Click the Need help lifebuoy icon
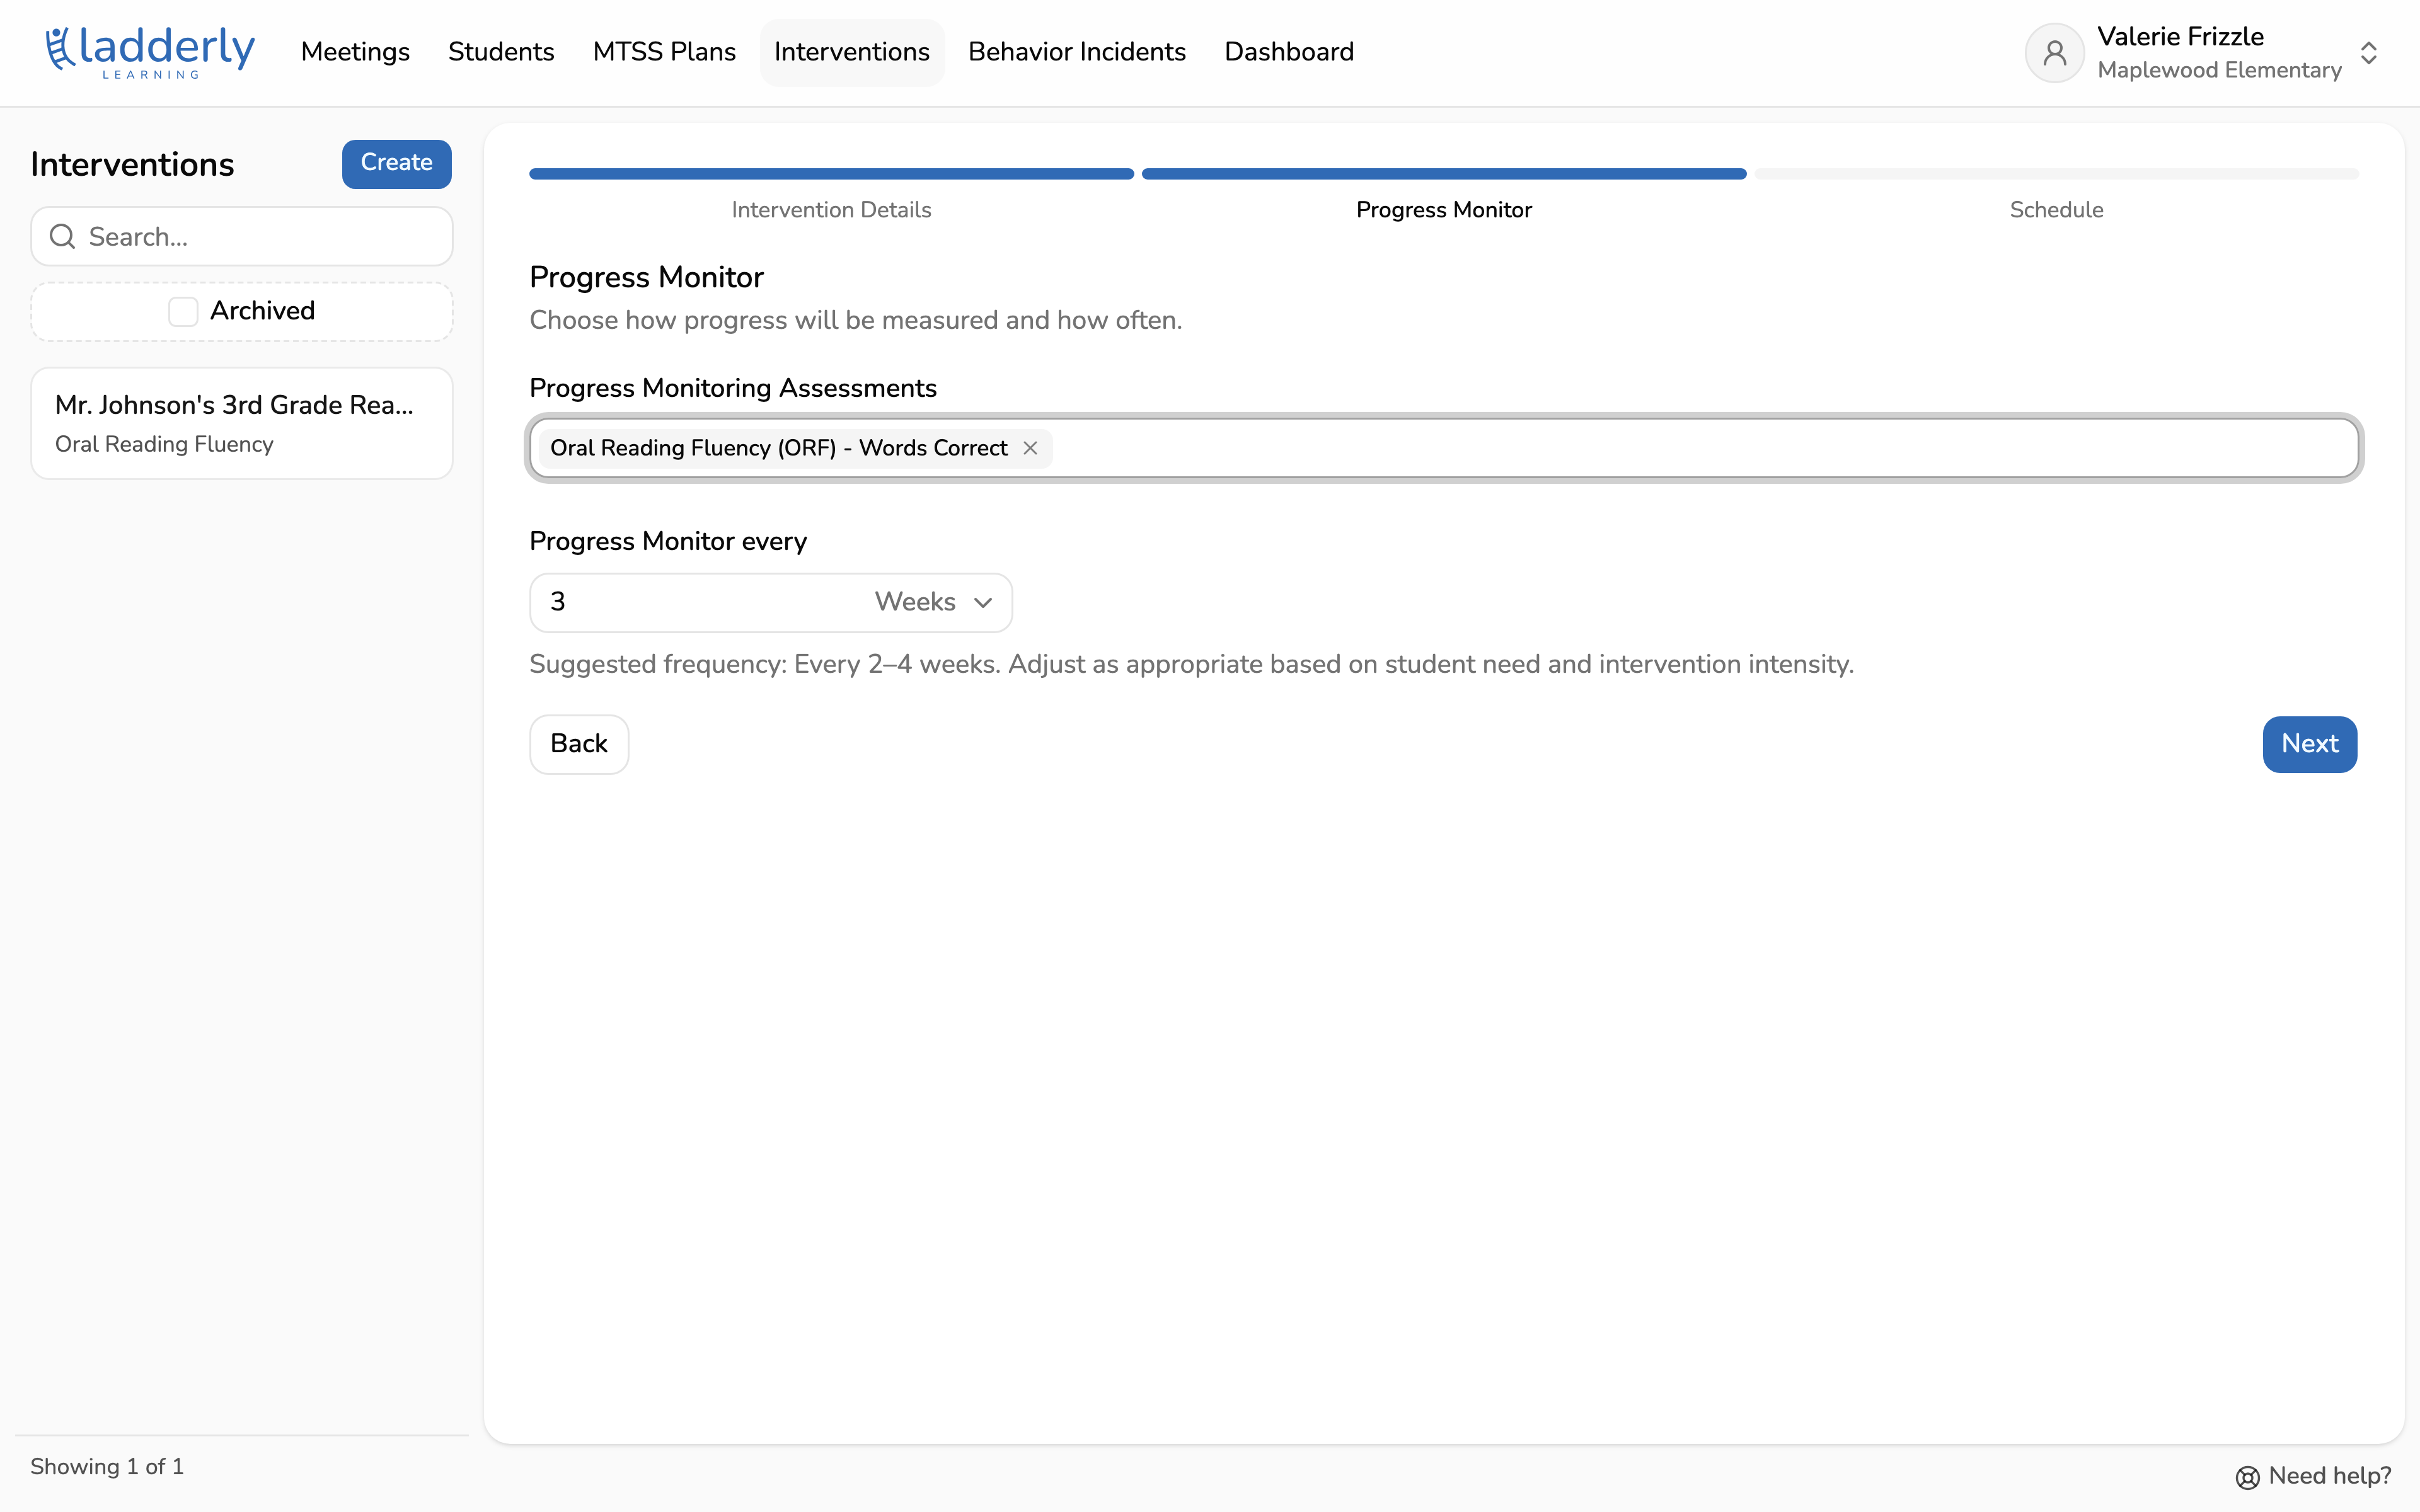Viewport: 2420px width, 1512px height. pyautogui.click(x=2247, y=1477)
